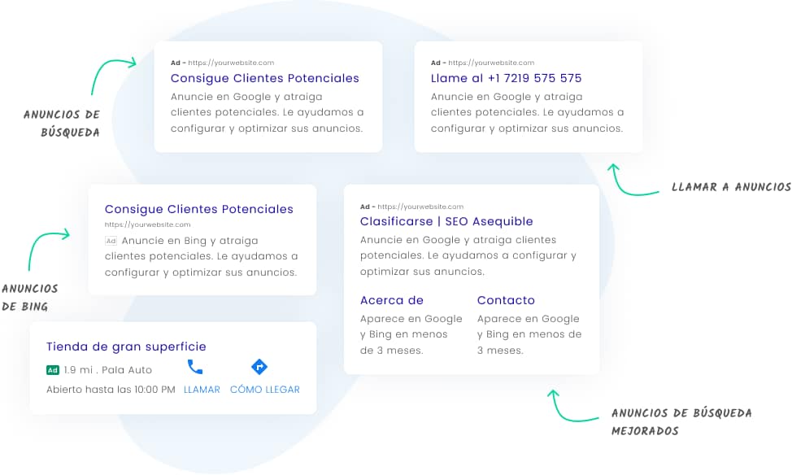Image resolution: width=792 pixels, height=475 pixels.
Task: Click the outlined Ad label in Bing ad
Action: click(111, 241)
